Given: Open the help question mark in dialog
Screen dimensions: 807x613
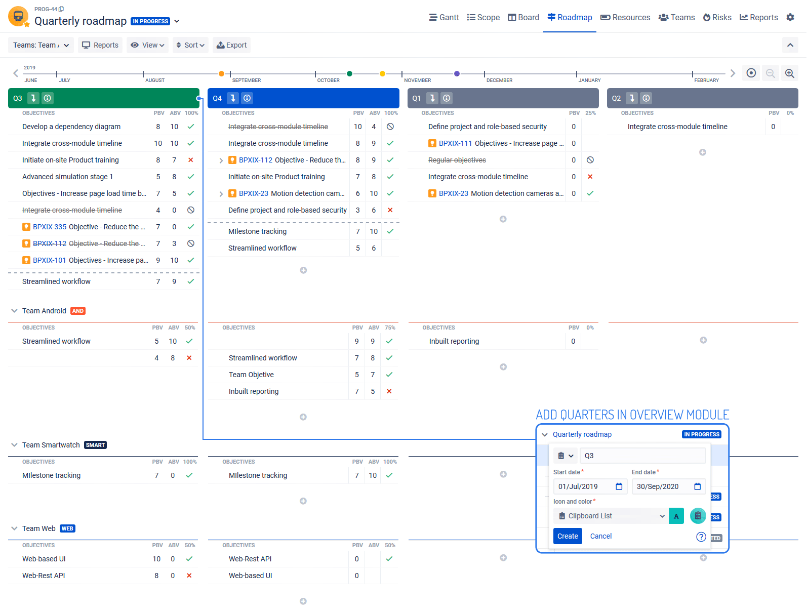Looking at the screenshot, I should click(701, 537).
